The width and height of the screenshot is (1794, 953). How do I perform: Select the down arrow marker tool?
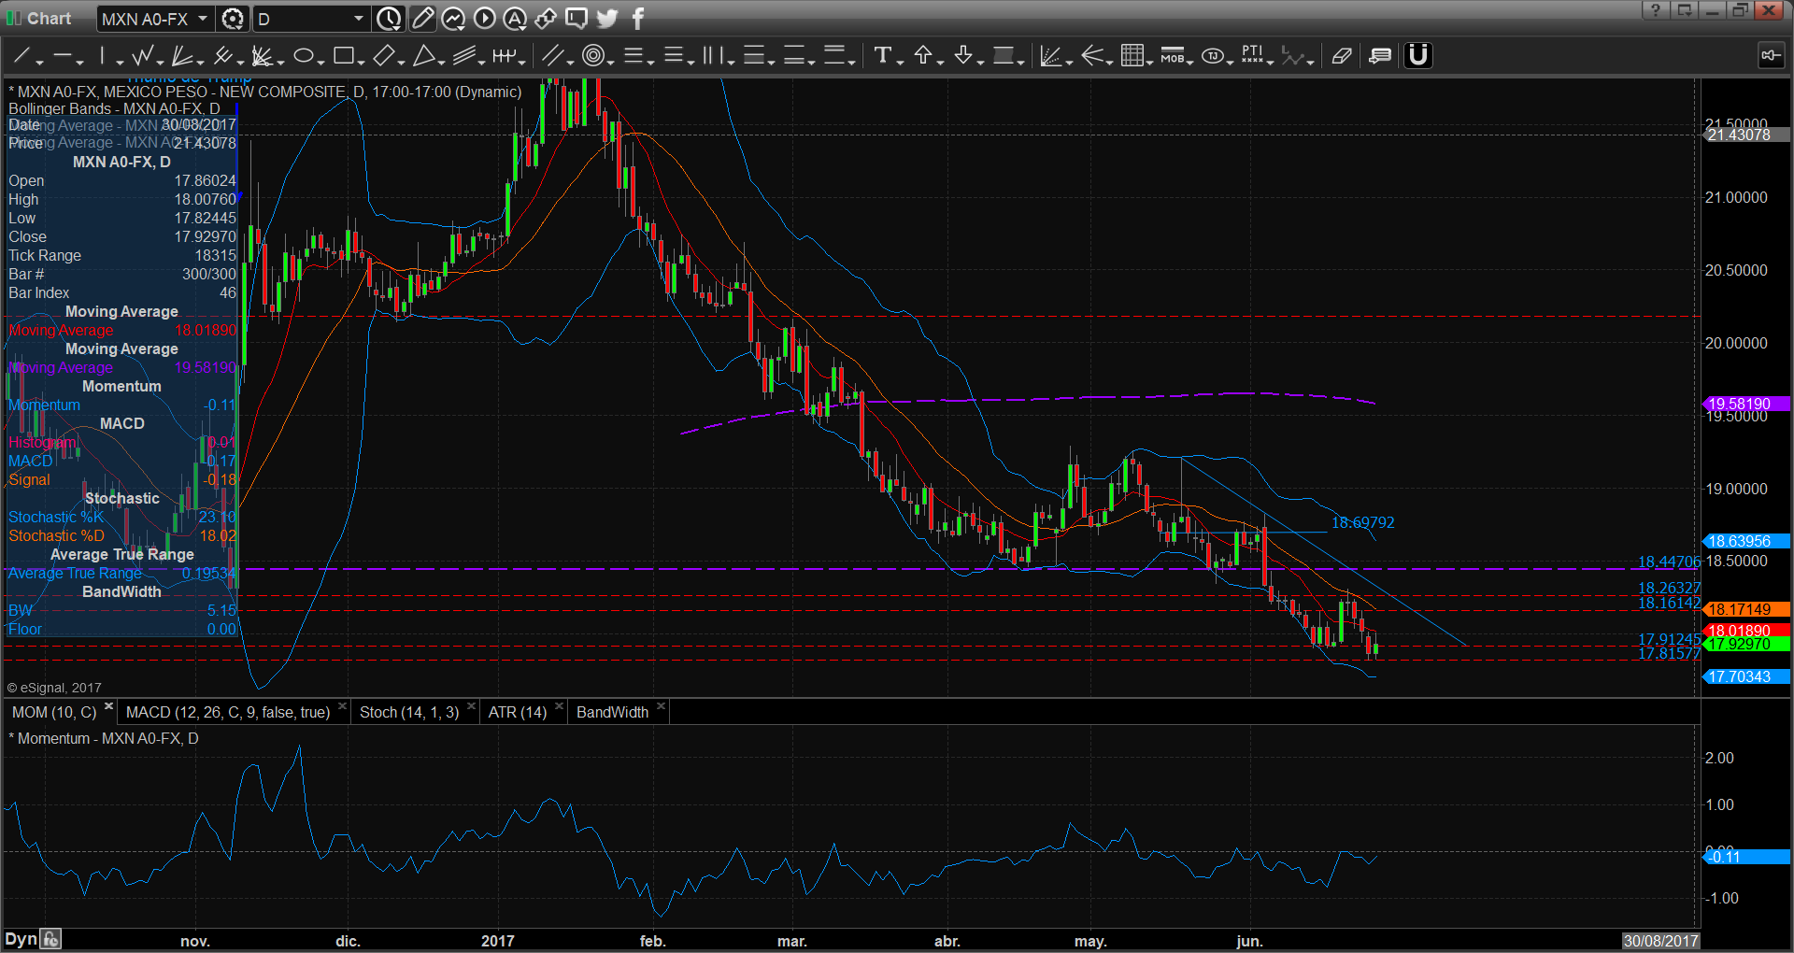(963, 56)
